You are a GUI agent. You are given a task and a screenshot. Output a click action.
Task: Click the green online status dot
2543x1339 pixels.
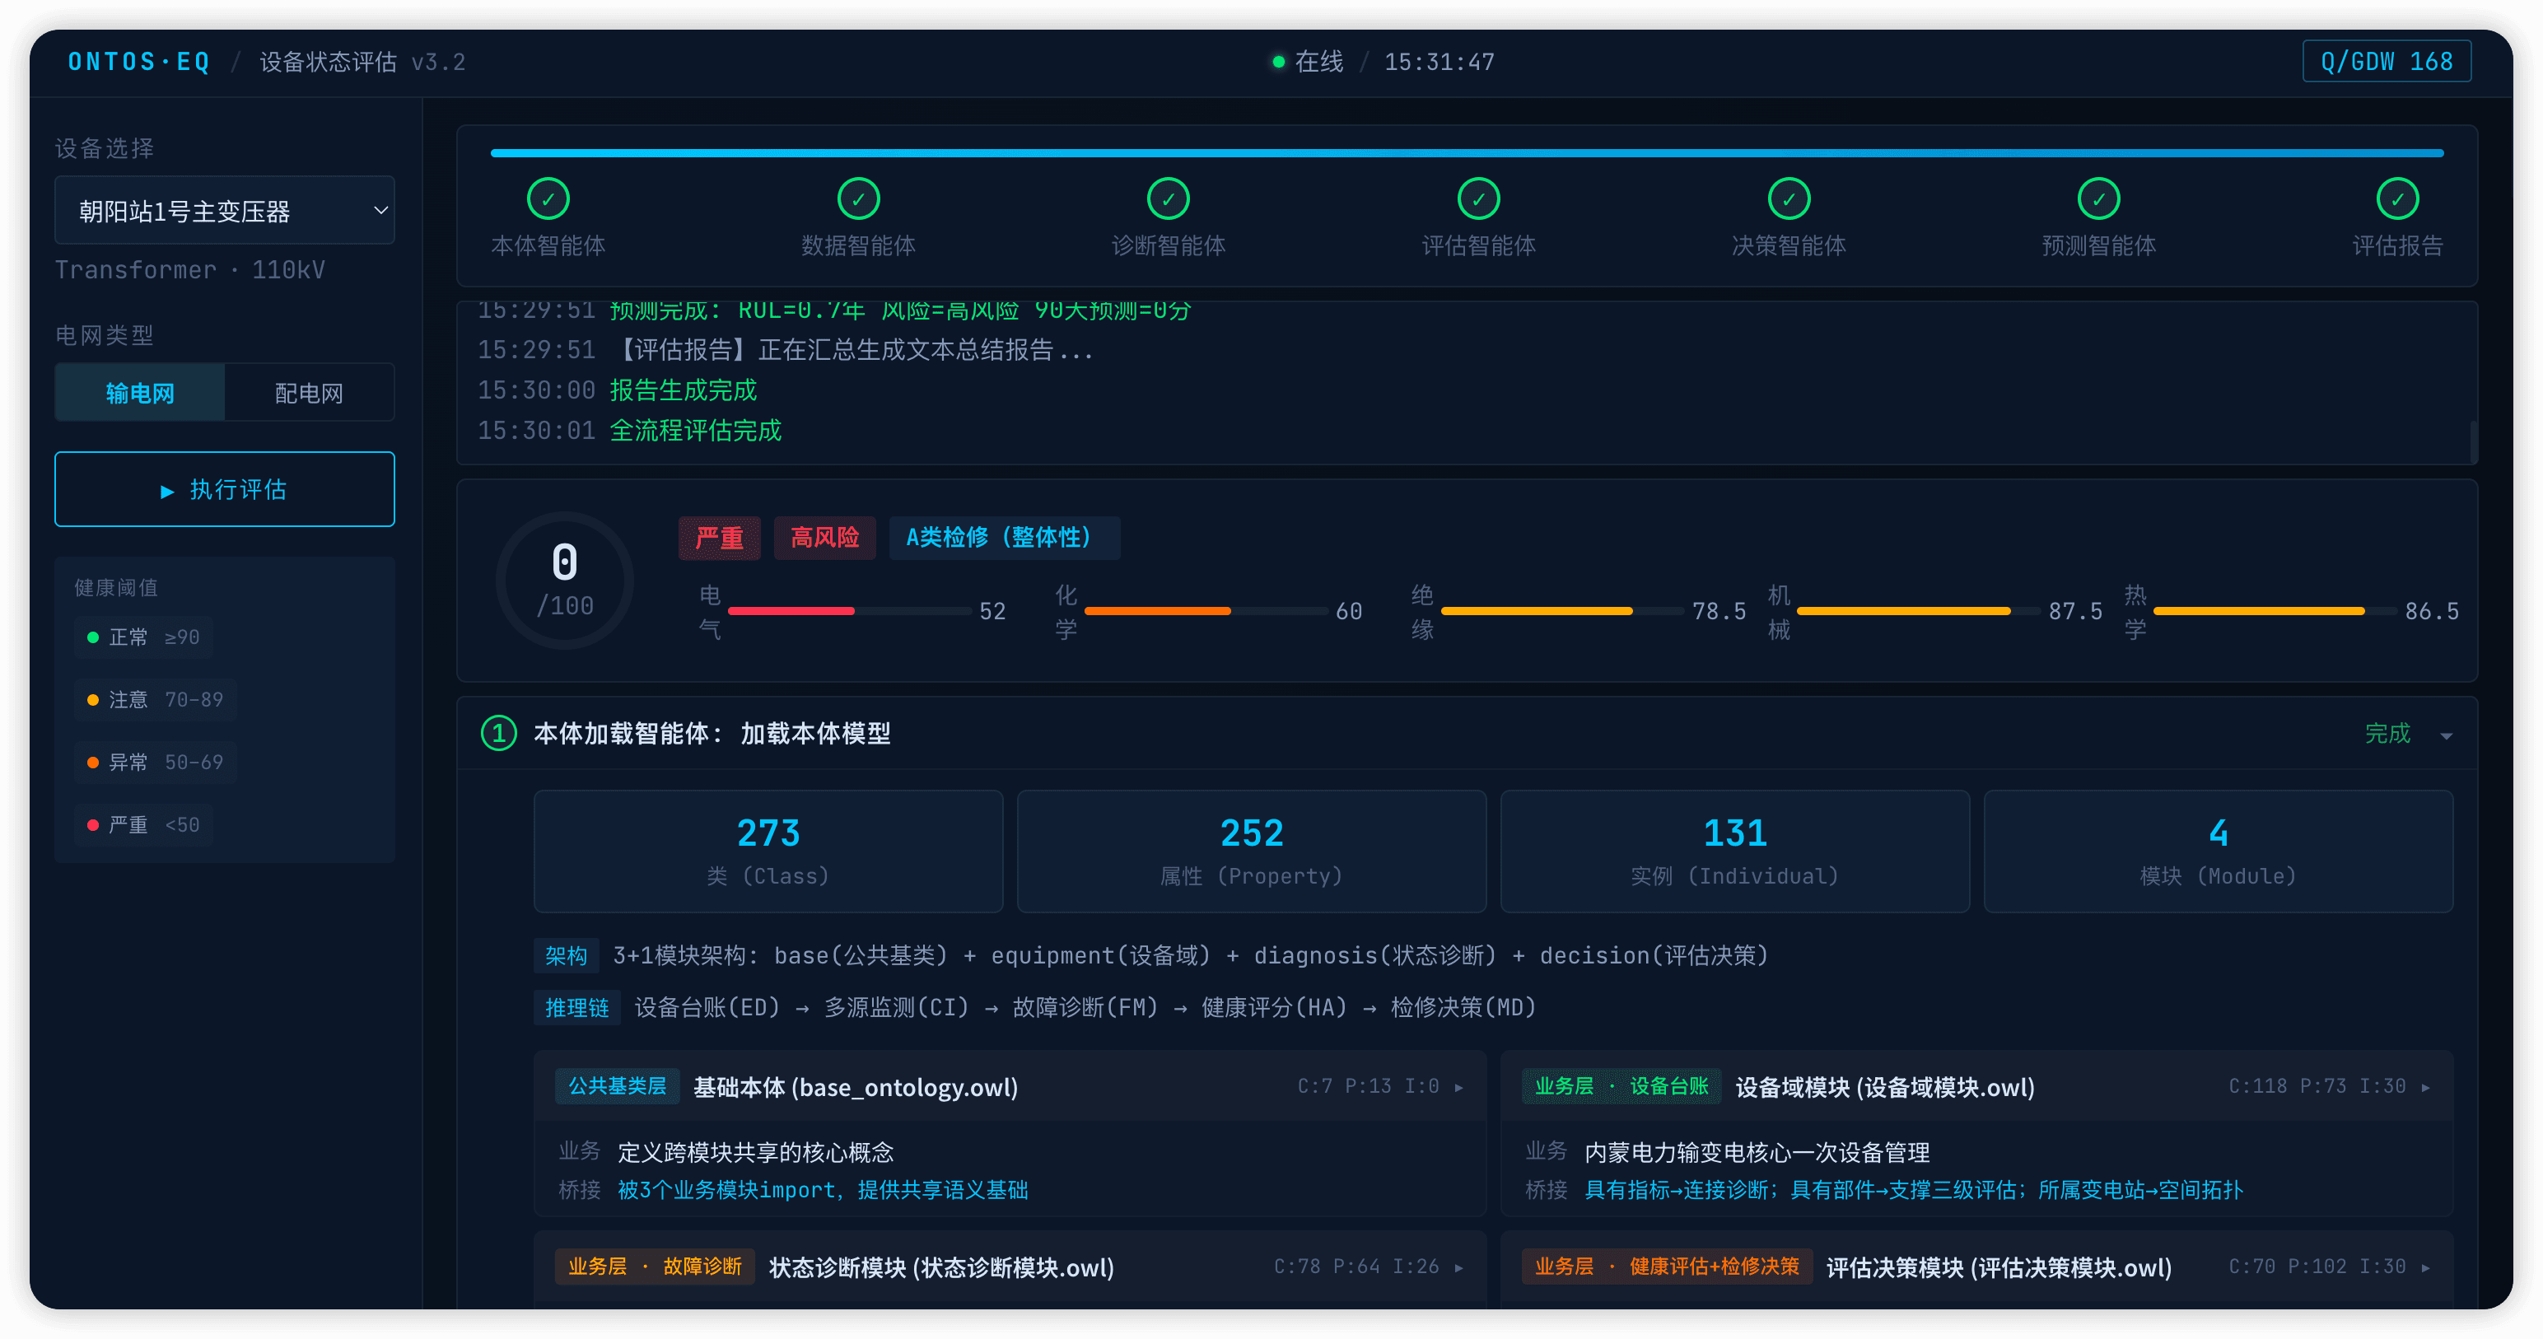point(1278,63)
